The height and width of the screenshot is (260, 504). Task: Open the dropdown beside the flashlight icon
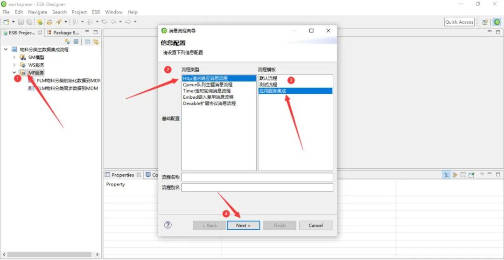pyautogui.click(x=66, y=22)
